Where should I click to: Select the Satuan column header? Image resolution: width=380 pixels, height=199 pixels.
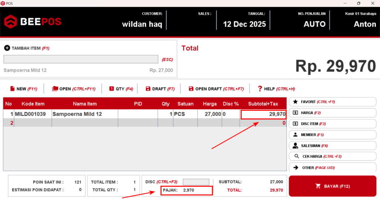coord(186,104)
